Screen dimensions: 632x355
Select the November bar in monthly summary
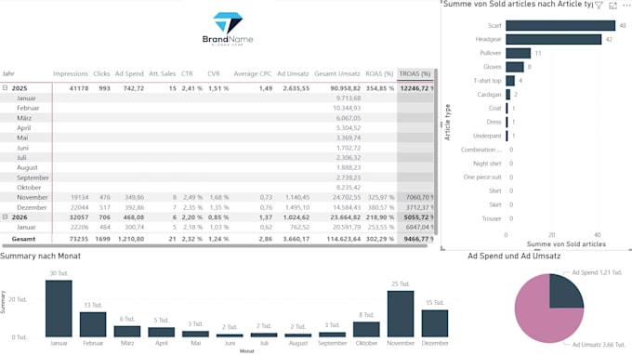401,314
